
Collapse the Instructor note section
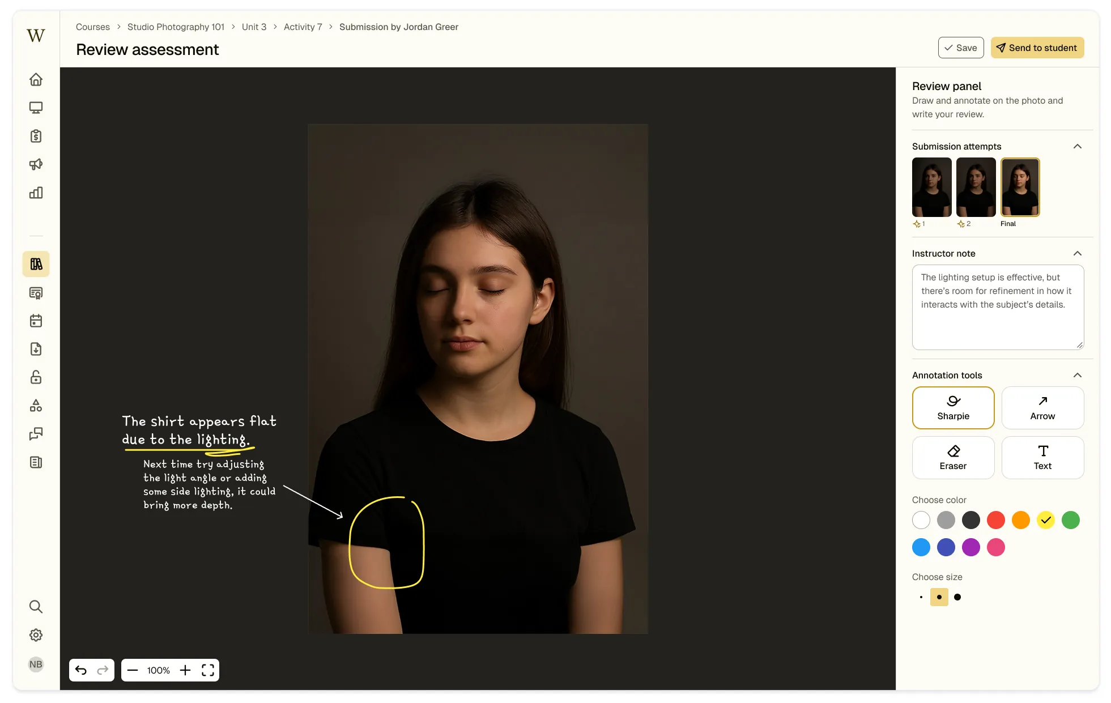point(1077,253)
